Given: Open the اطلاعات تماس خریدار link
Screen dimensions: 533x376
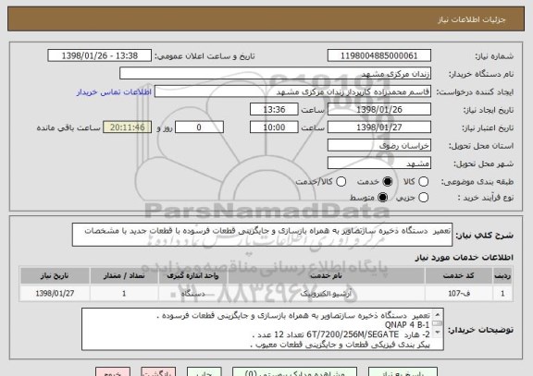Looking at the screenshot, I should 114,92.
